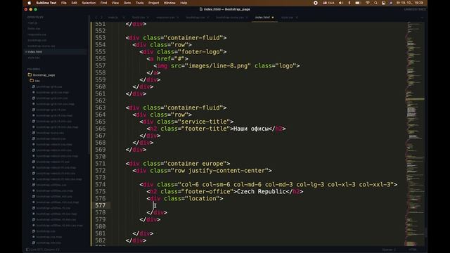
Task: Open Control Center
Action: tap(383, 3)
